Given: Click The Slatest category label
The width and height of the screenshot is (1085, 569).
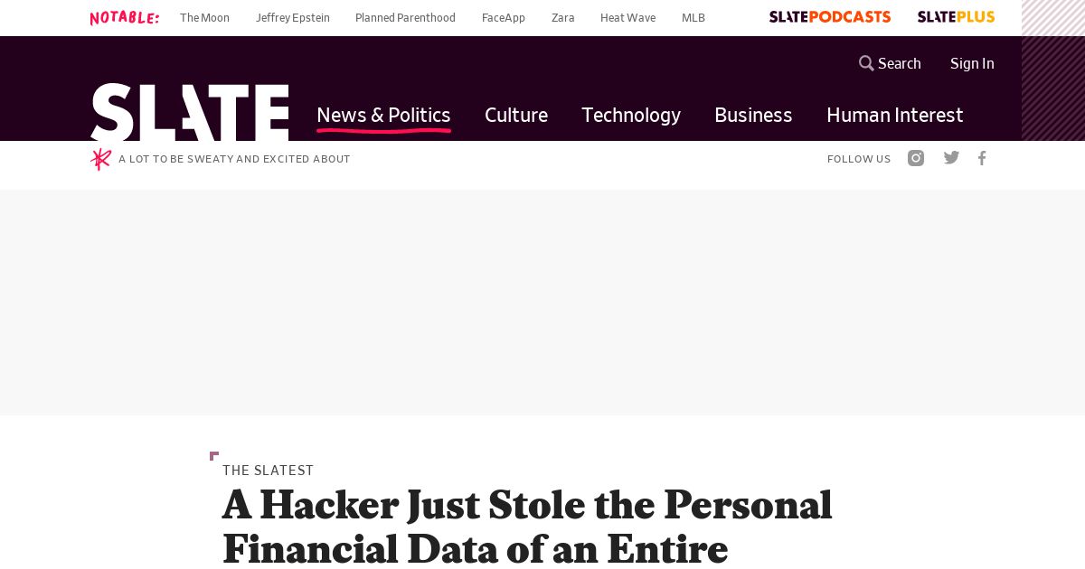Looking at the screenshot, I should [x=268, y=471].
